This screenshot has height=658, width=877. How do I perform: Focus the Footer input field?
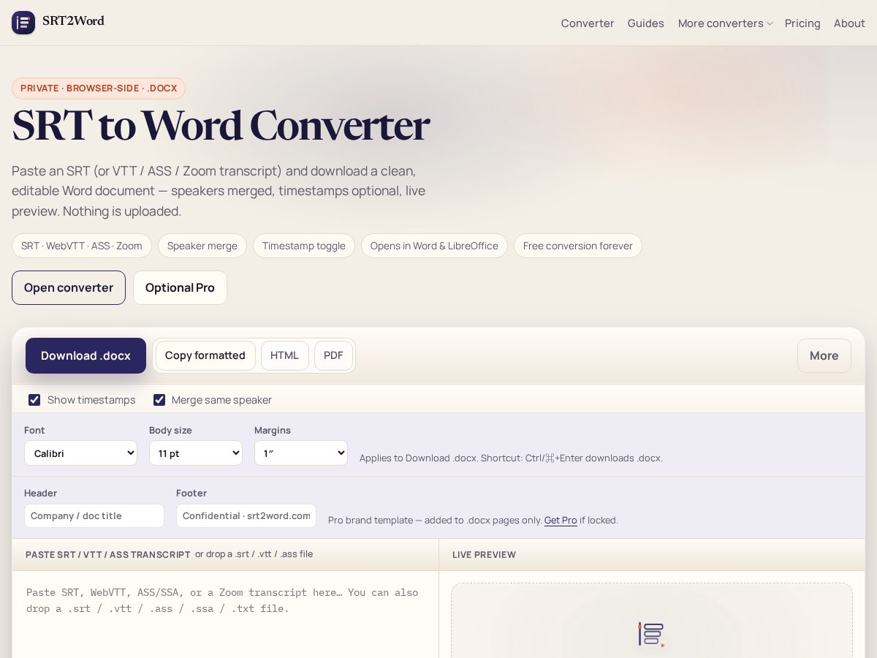click(246, 515)
